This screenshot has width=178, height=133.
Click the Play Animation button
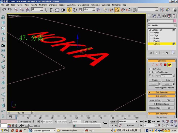150,122
